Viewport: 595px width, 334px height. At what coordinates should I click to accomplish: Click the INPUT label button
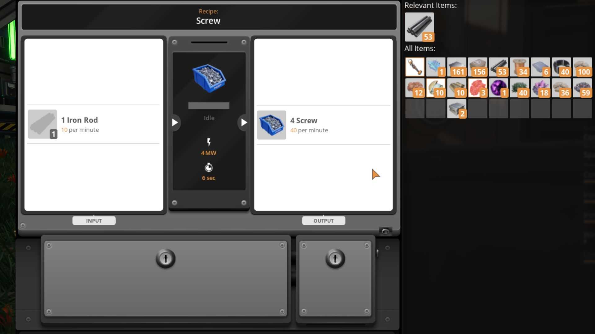[x=94, y=220]
